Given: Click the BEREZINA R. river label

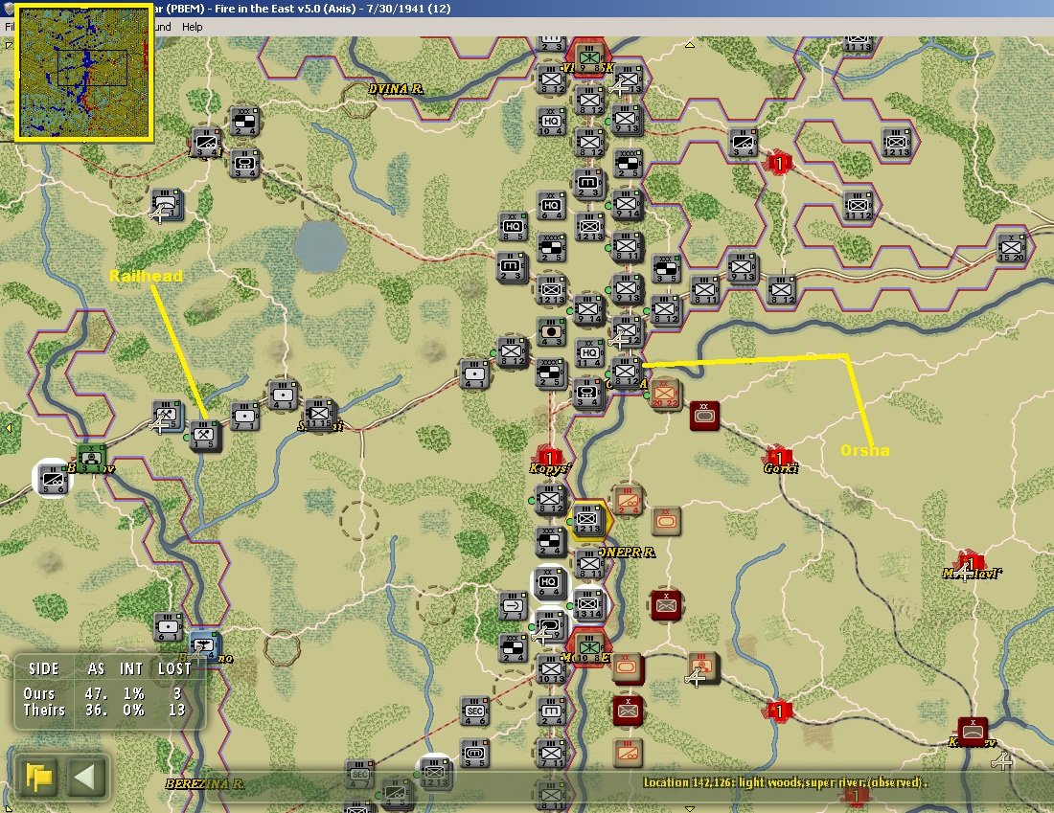Looking at the screenshot, I should click(204, 783).
